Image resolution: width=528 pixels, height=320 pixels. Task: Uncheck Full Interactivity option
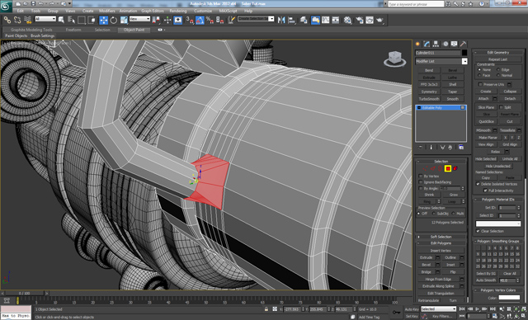485,191
